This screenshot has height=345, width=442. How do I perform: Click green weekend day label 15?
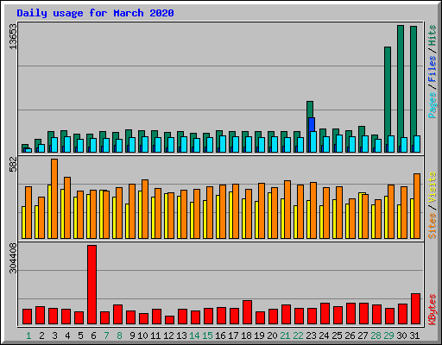[207, 336]
